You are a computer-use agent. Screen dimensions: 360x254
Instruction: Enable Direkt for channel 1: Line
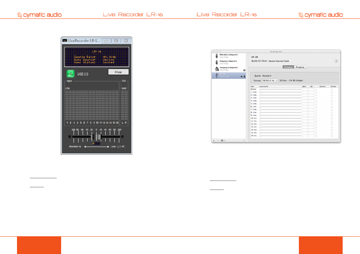[x=332, y=92]
